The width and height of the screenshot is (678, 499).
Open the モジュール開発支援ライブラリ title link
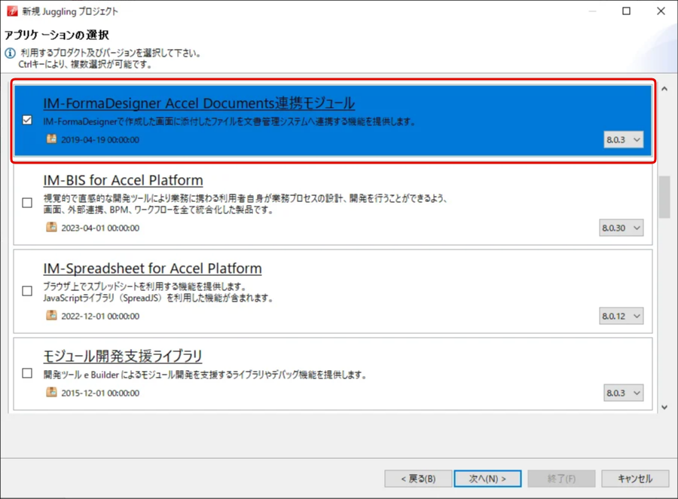pos(122,357)
